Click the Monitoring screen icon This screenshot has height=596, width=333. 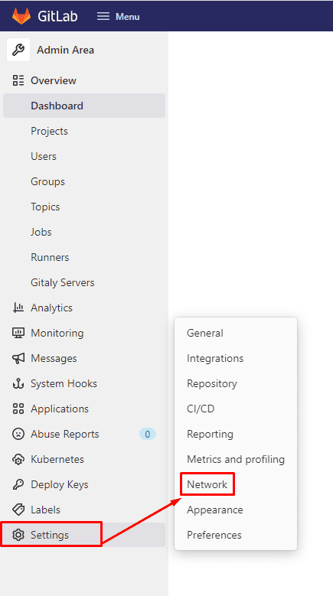pyautogui.click(x=18, y=333)
